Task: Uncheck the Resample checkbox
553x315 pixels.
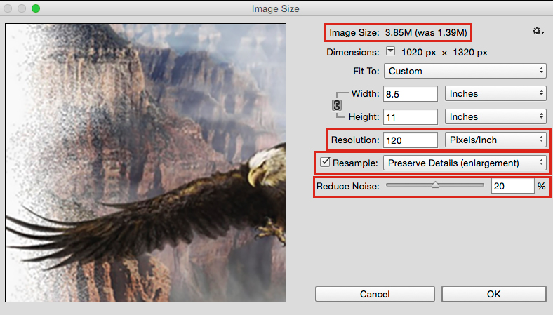Action: tap(325, 163)
